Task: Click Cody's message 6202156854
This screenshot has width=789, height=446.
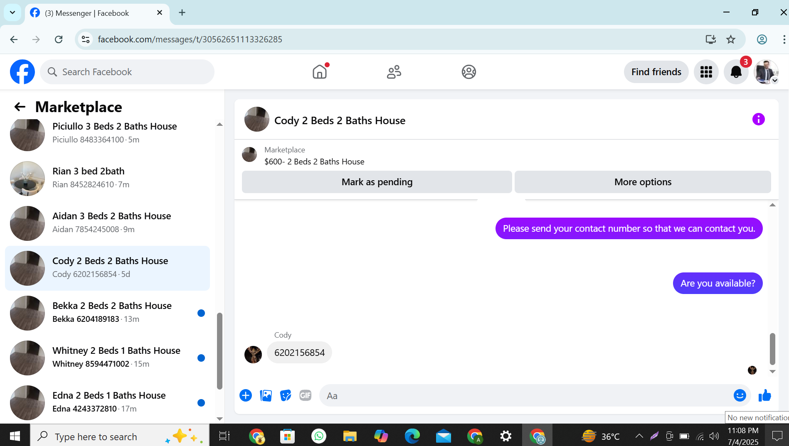Action: (299, 353)
